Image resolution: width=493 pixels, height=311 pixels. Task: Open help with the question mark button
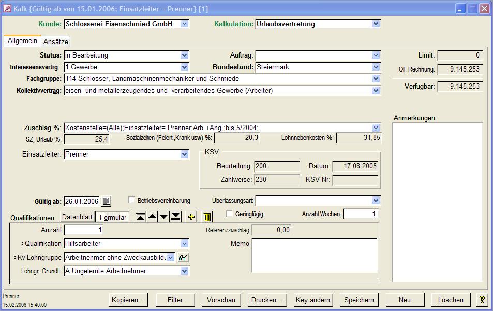(x=482, y=300)
